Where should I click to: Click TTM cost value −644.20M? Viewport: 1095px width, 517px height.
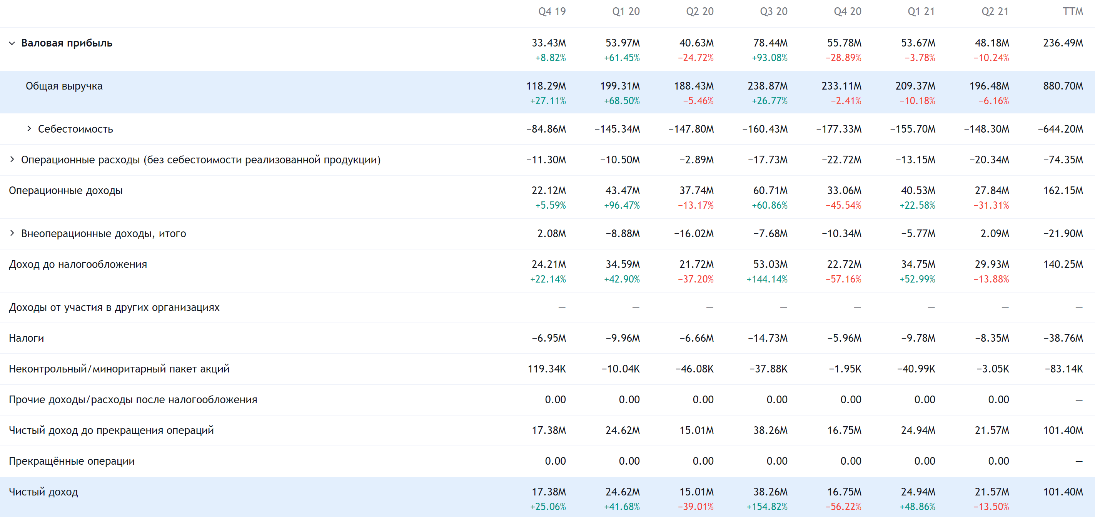pyautogui.click(x=1060, y=129)
